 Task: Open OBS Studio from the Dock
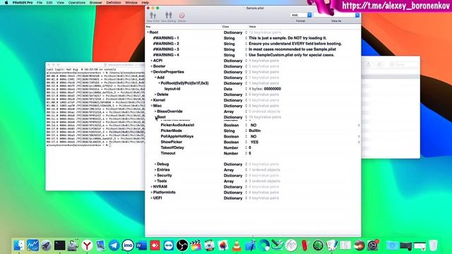click(182, 246)
